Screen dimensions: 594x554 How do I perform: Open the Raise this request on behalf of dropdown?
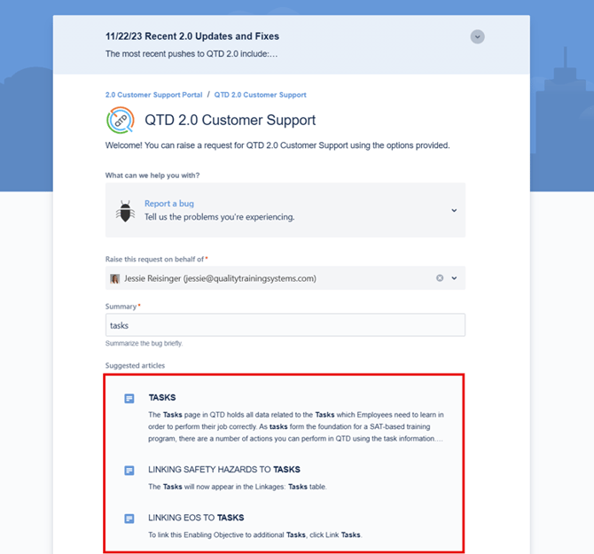point(454,278)
